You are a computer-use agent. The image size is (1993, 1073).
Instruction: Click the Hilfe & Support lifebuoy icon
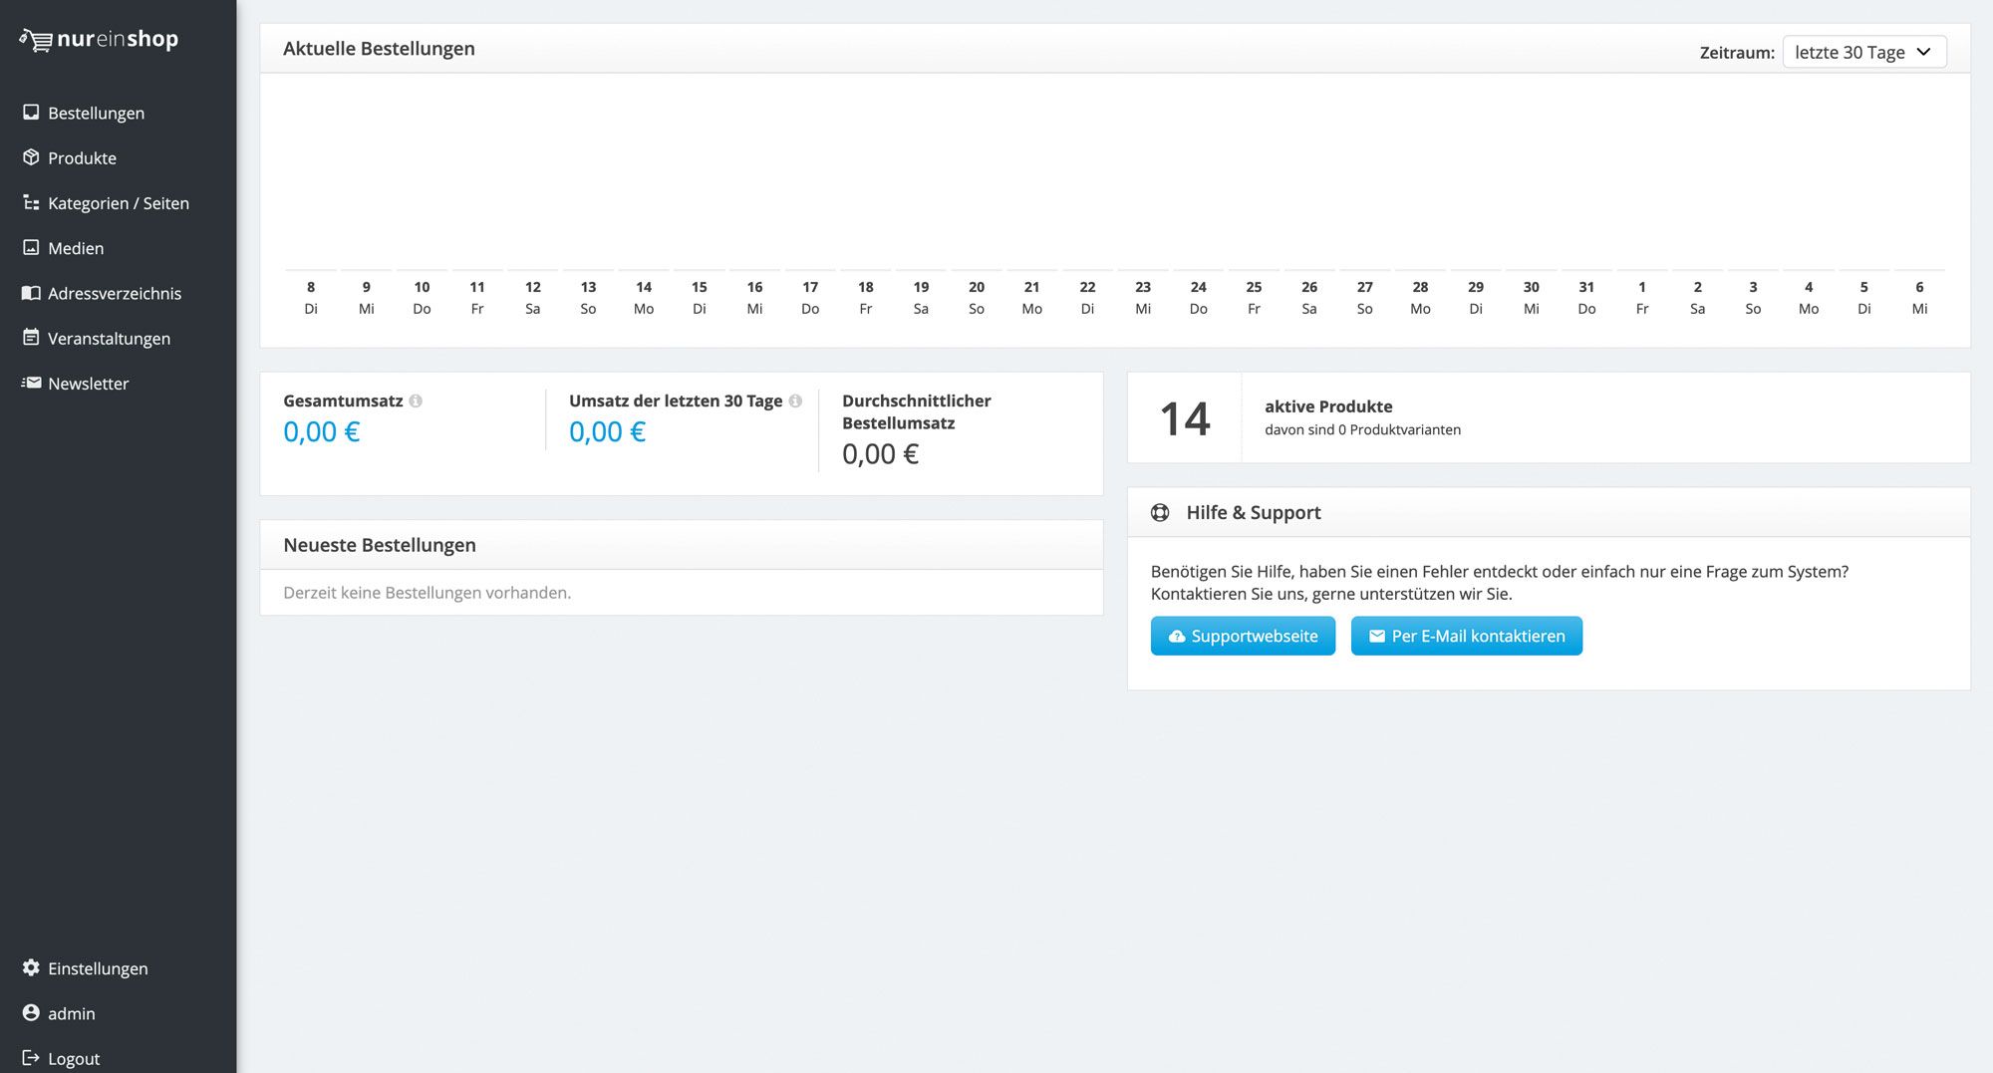click(1160, 512)
